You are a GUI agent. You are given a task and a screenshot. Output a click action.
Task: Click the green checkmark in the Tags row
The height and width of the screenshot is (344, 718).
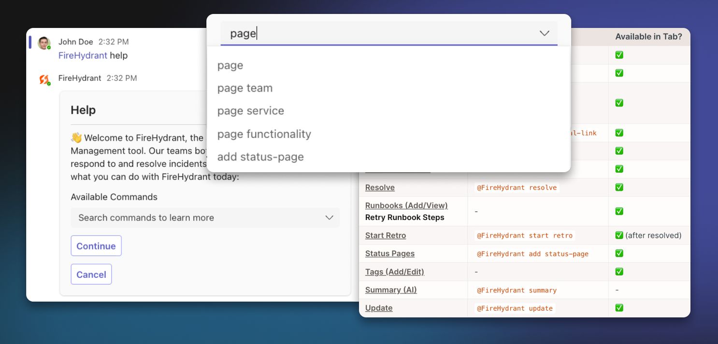point(619,272)
